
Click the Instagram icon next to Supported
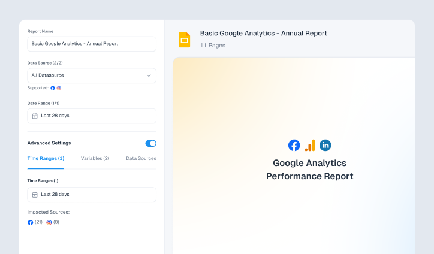tap(59, 88)
